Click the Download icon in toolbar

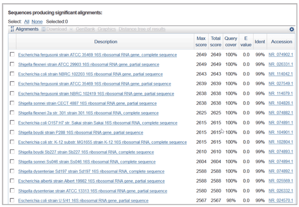[x=44, y=29]
